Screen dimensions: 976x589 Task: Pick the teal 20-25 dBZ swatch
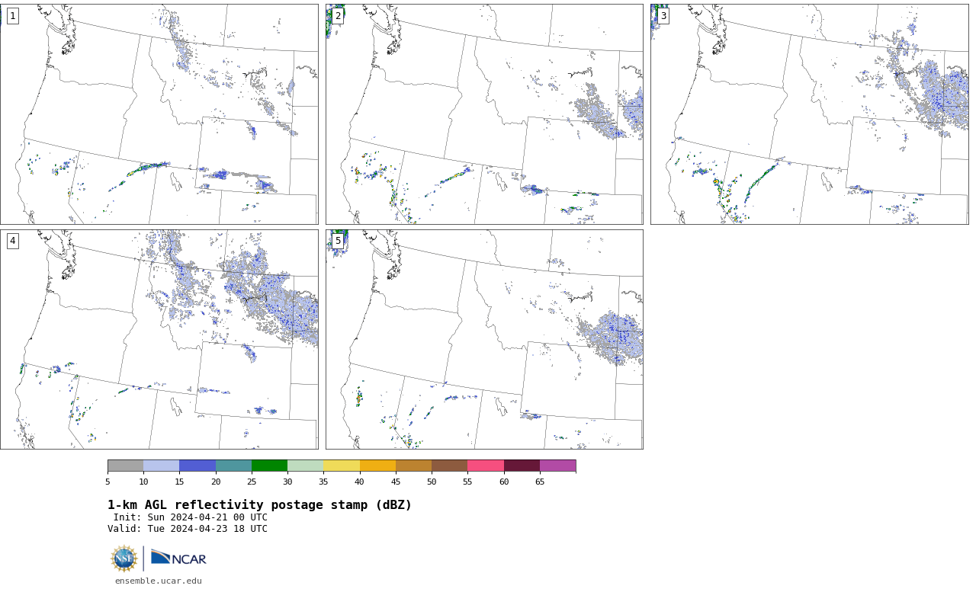[233, 466]
